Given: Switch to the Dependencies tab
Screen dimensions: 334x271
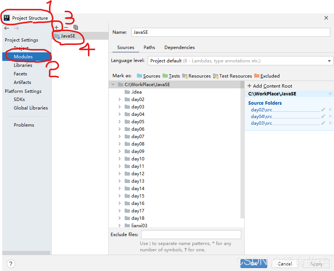Looking at the screenshot, I should [179, 48].
